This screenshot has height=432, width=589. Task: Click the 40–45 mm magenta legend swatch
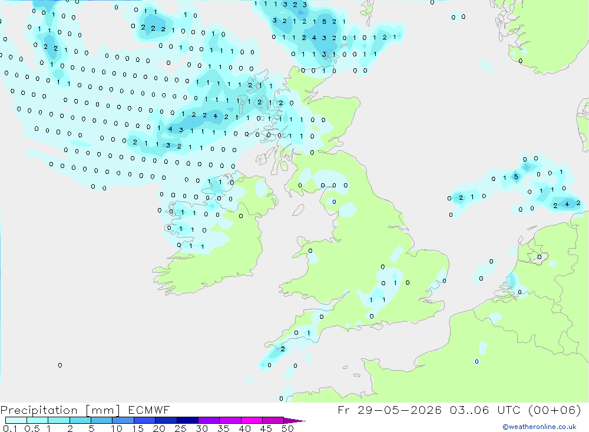coord(252,420)
